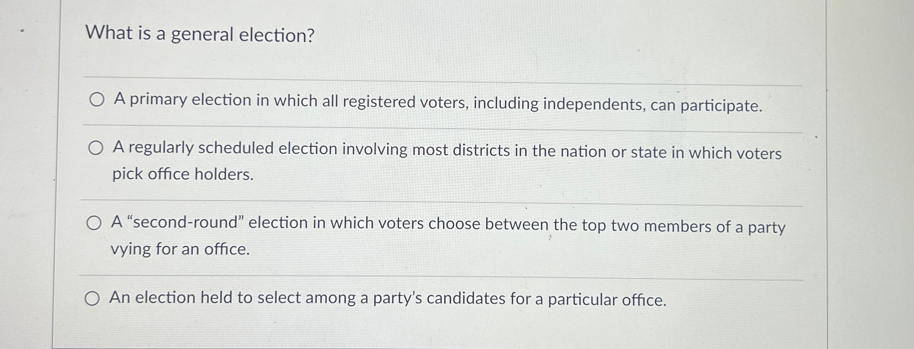Screen dimensions: 914x349
Task: Select the second-round election option
Action: point(95,223)
